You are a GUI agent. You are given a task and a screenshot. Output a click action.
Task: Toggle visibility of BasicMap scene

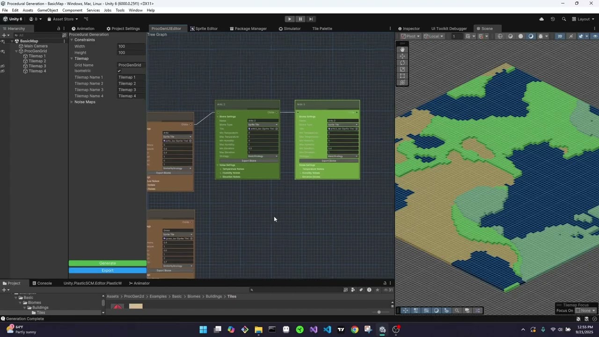coord(3,41)
